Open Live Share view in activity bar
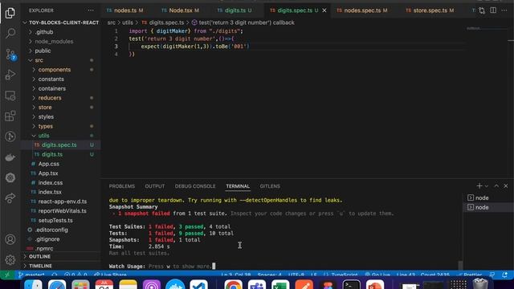 [x=10, y=198]
